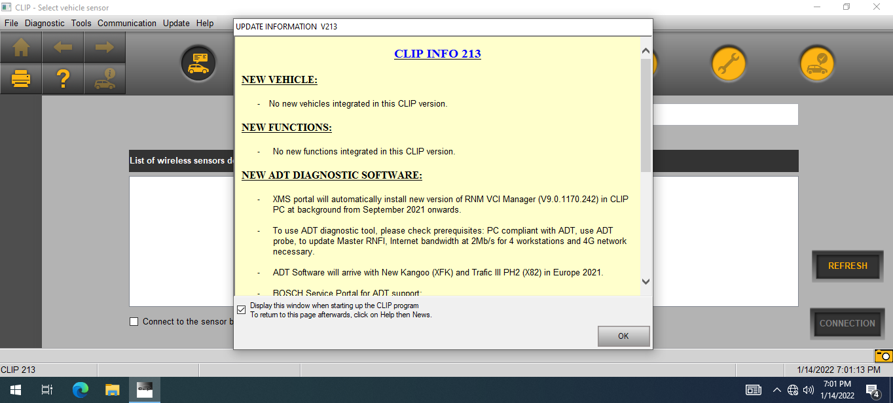Select the vehicle identification round icon

(198, 63)
